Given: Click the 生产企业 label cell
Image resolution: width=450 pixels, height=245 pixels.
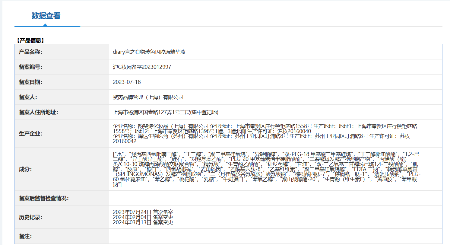Looking at the screenshot, I should [x=62, y=134].
